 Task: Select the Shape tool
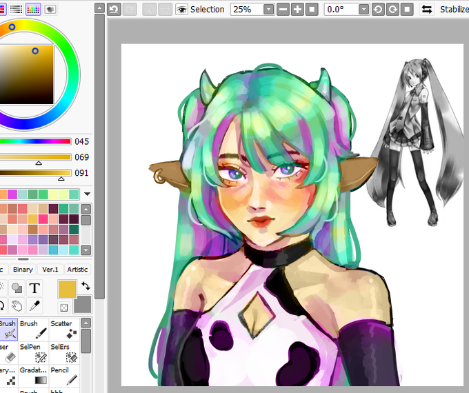[x=17, y=288]
